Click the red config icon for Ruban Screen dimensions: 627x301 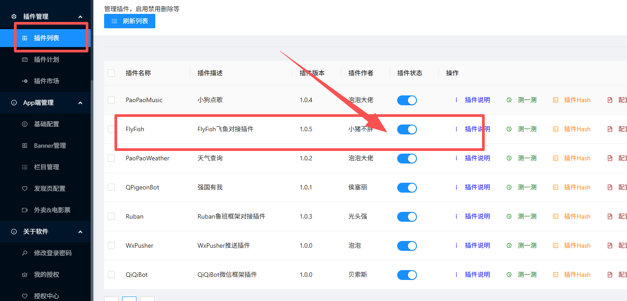click(x=609, y=216)
